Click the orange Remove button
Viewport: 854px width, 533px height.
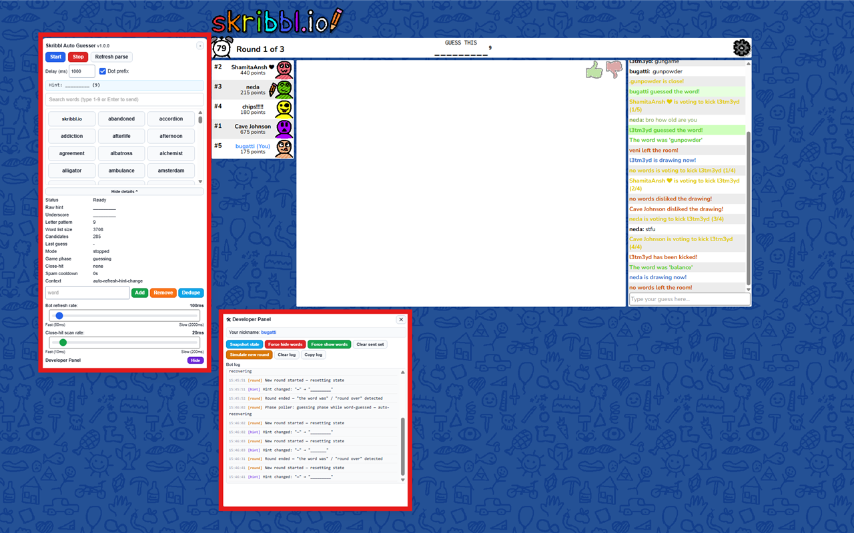pyautogui.click(x=163, y=292)
